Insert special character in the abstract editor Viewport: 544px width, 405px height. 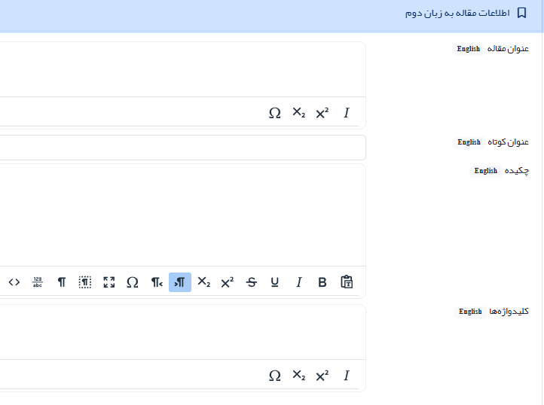click(x=133, y=282)
